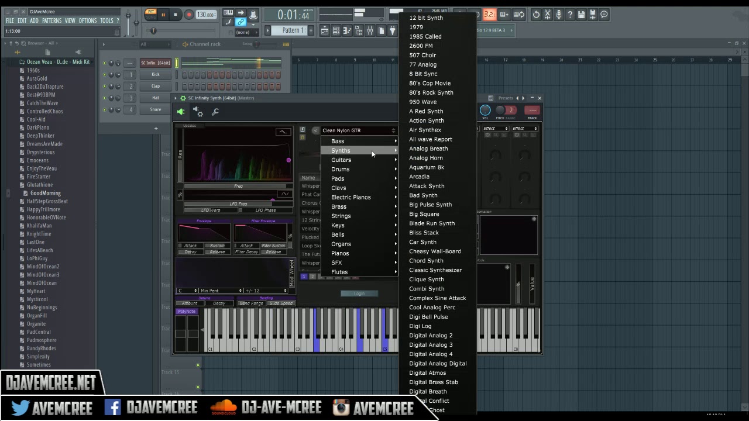Click the green plug icon in plugin window
The height and width of the screenshot is (421, 749).
[181, 112]
